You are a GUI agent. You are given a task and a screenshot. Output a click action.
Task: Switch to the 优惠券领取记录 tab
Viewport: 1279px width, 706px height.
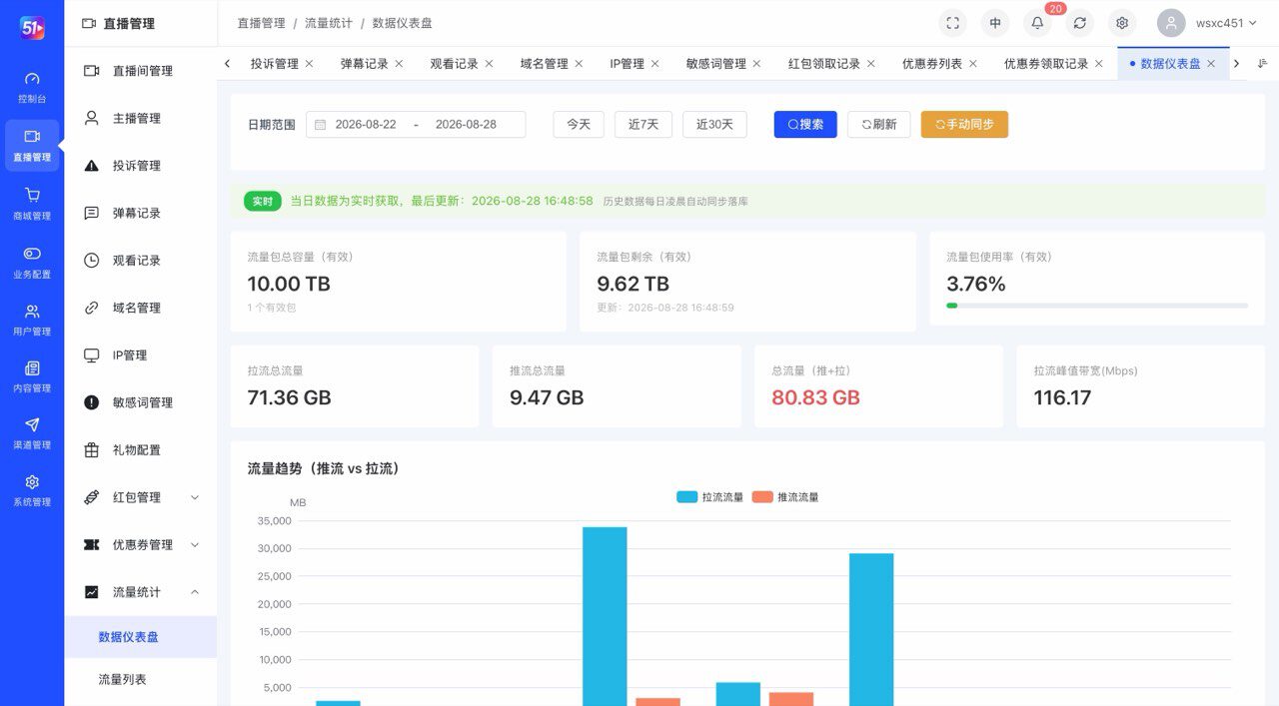[1046, 64]
